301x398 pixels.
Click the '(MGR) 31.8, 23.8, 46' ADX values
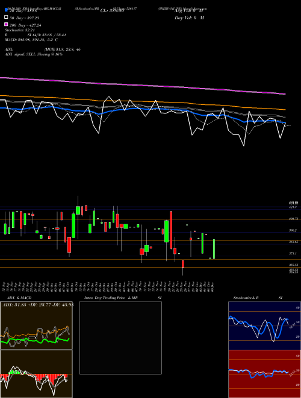[63, 49]
